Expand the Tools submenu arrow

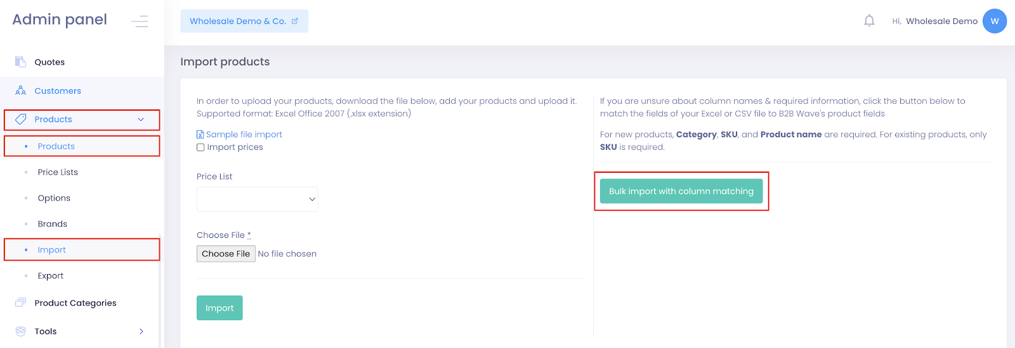coord(141,331)
